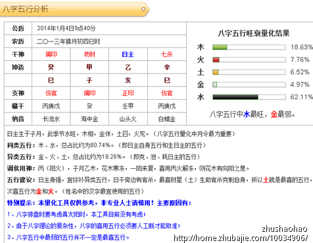Viewport: 313px width, 243px height.
Task: Click the blue 日主 cell
Action: 128,55
